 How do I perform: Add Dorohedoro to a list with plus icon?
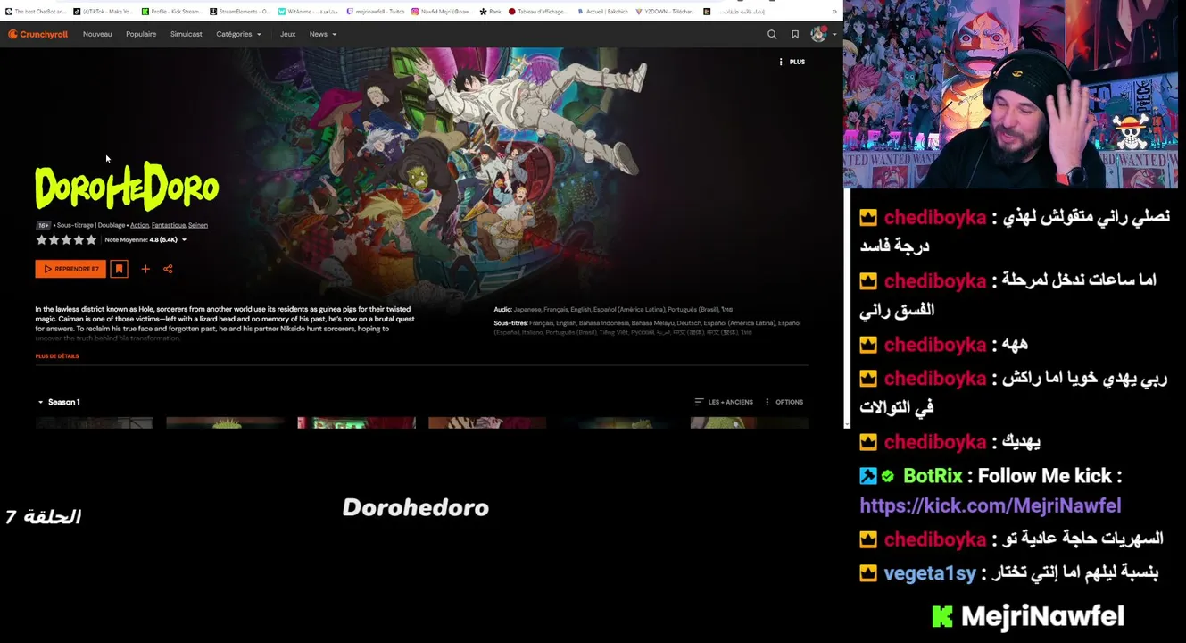(x=145, y=269)
